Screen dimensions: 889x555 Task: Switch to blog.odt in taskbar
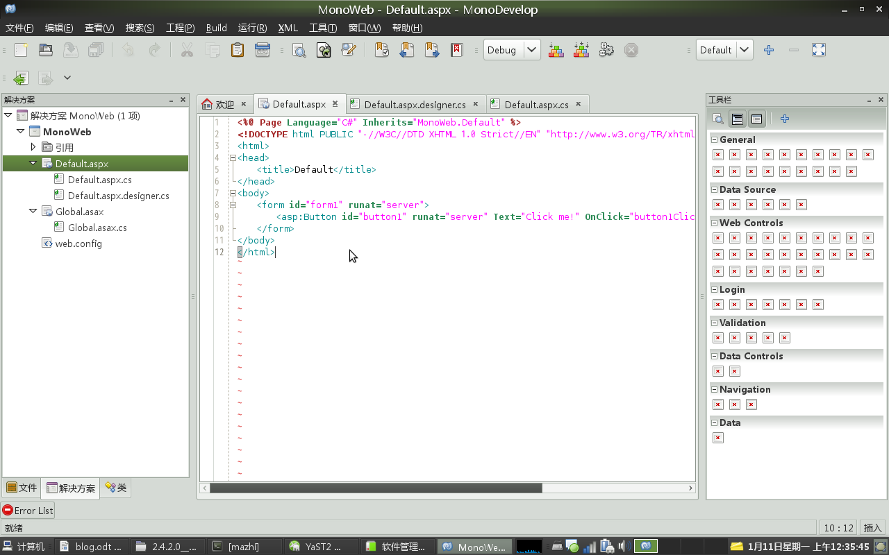(x=92, y=547)
